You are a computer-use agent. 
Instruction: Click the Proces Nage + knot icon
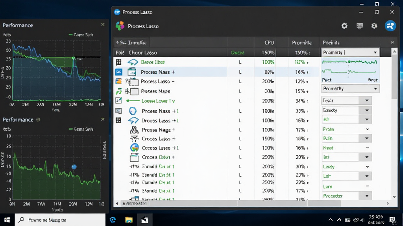[134, 130]
